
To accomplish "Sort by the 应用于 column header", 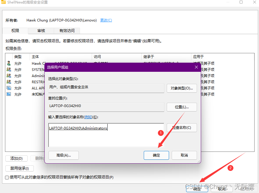I will pyautogui.click(x=223, y=57).
